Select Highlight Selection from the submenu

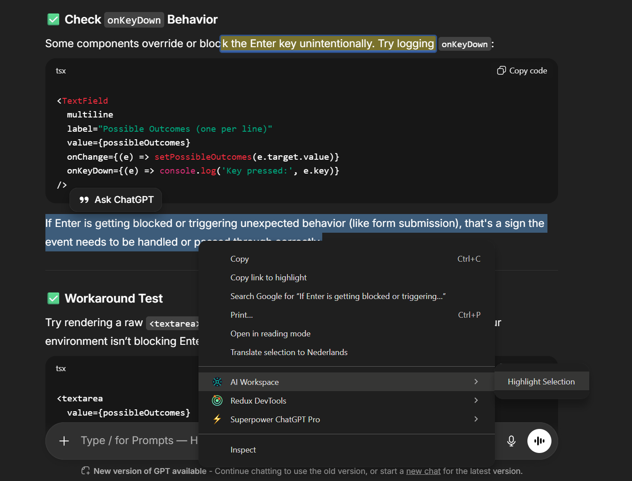(541, 381)
